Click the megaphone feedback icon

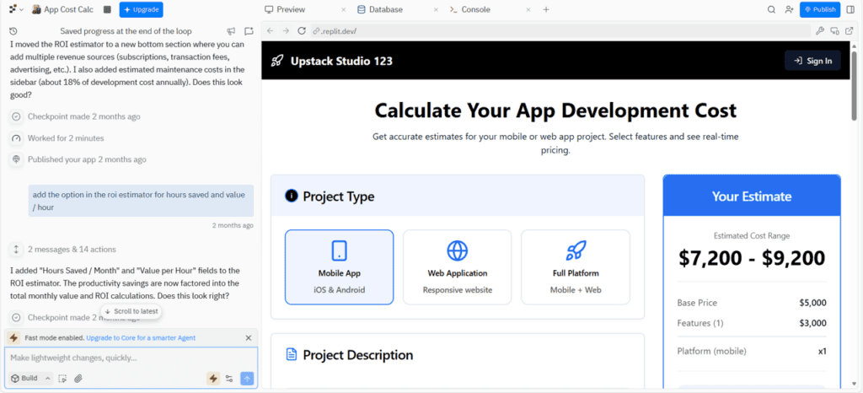pos(231,31)
